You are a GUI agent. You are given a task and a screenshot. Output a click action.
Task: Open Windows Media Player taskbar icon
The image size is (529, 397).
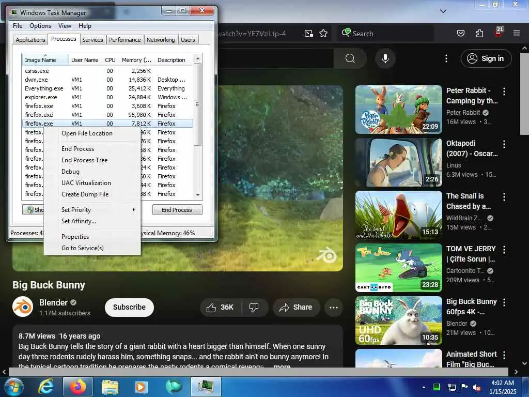tap(141, 387)
